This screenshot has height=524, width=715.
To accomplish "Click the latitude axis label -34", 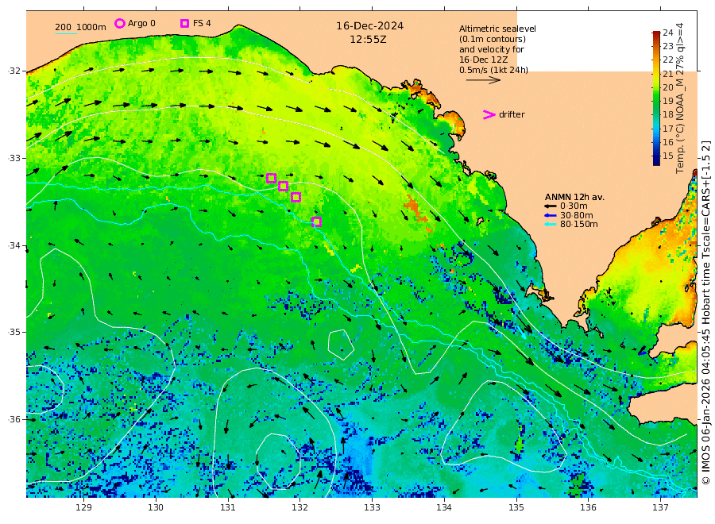I will (x=14, y=245).
